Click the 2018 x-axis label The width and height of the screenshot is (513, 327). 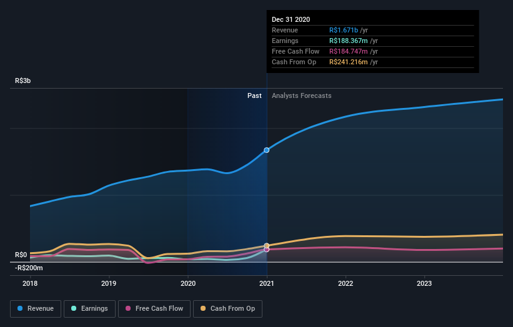point(30,283)
